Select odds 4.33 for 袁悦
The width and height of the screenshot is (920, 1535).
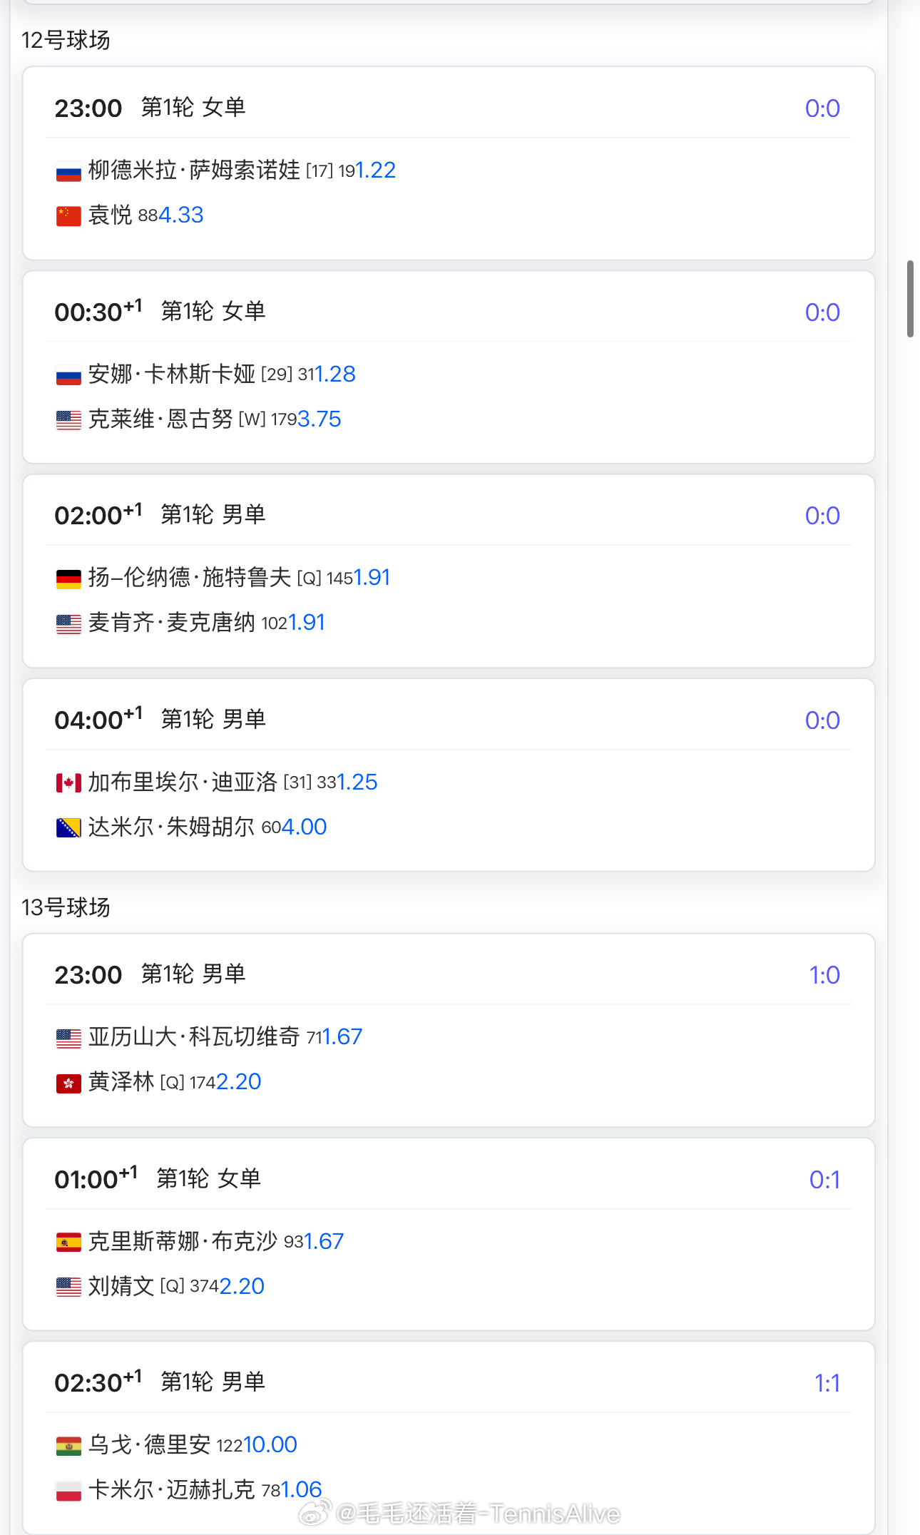pos(181,215)
